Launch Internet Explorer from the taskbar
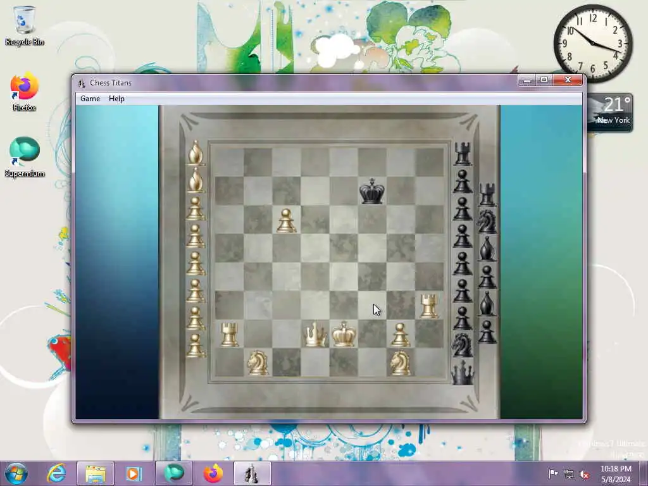This screenshot has width=648, height=486. [x=56, y=473]
